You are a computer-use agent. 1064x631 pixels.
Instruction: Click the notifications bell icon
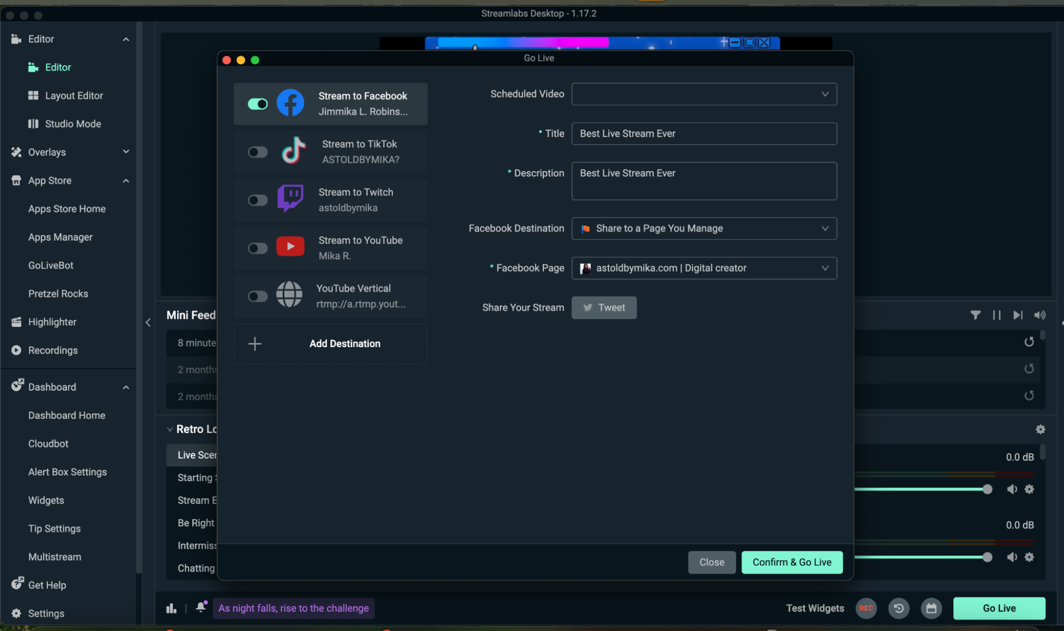201,607
